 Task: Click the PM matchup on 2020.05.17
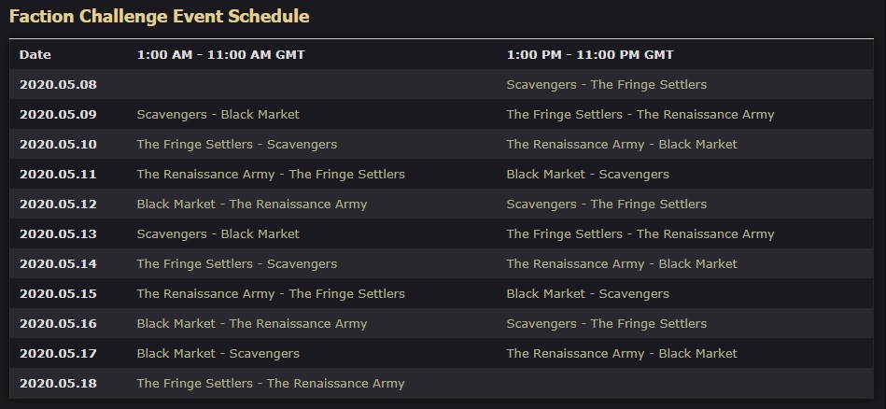[x=622, y=354]
